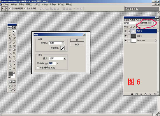
Task: Select the History Brush tool
Action: 14,46
